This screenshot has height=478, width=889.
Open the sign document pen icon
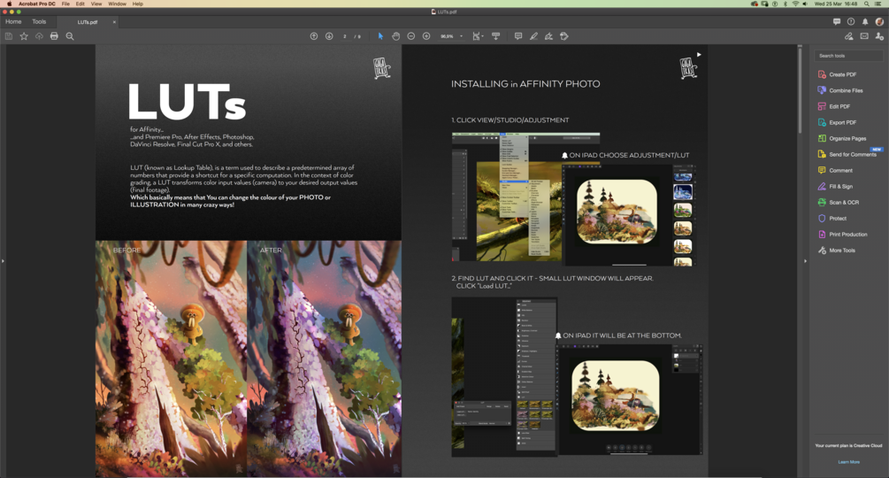(x=548, y=36)
